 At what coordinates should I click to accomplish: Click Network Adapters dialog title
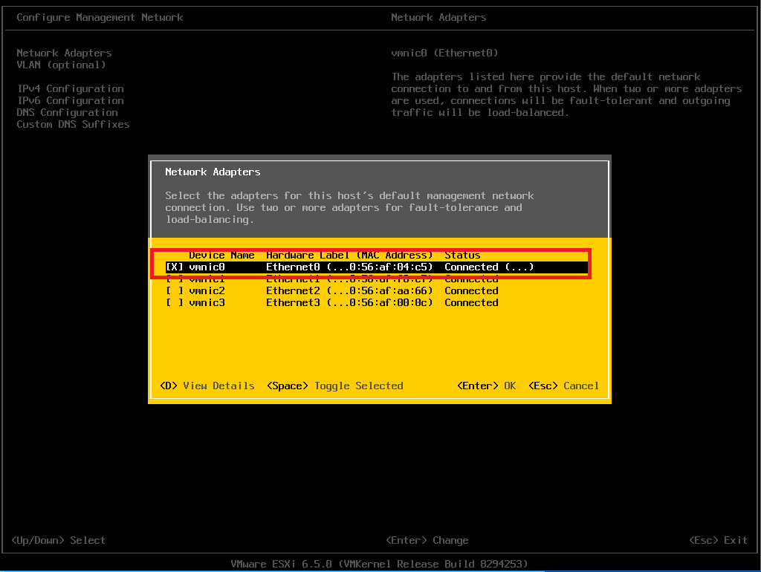[213, 172]
